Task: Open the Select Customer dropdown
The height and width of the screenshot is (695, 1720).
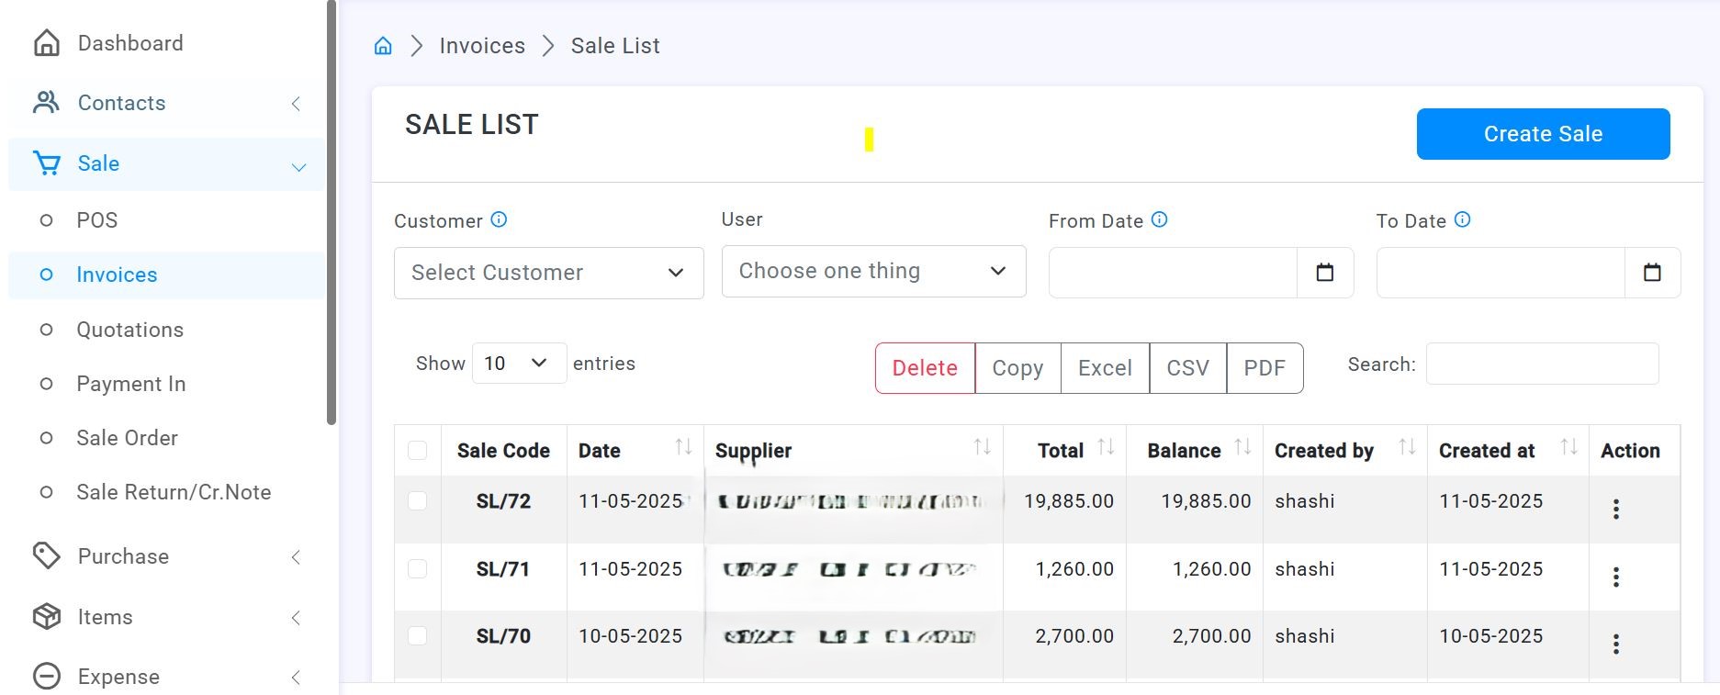Action: point(548,273)
